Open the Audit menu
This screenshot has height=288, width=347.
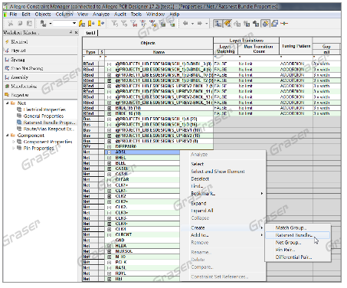tap(120, 15)
